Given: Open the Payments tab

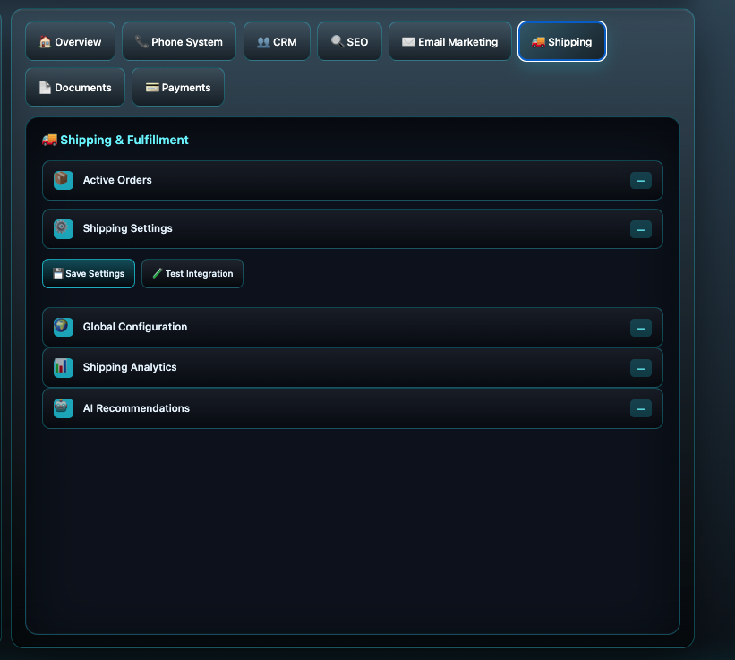Looking at the screenshot, I should 178,88.
